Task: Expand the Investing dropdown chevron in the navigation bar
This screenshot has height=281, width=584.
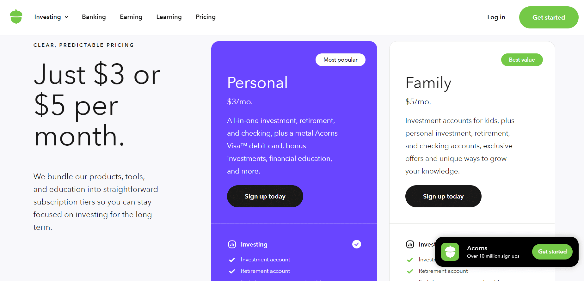Action: (66, 17)
